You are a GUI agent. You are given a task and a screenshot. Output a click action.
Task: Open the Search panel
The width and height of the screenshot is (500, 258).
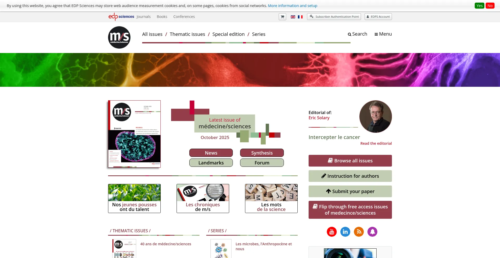pyautogui.click(x=357, y=34)
